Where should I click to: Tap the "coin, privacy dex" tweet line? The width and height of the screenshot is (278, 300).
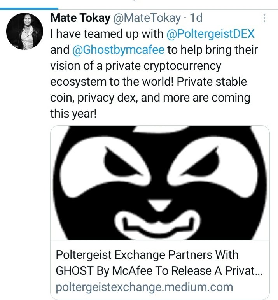(x=150, y=98)
